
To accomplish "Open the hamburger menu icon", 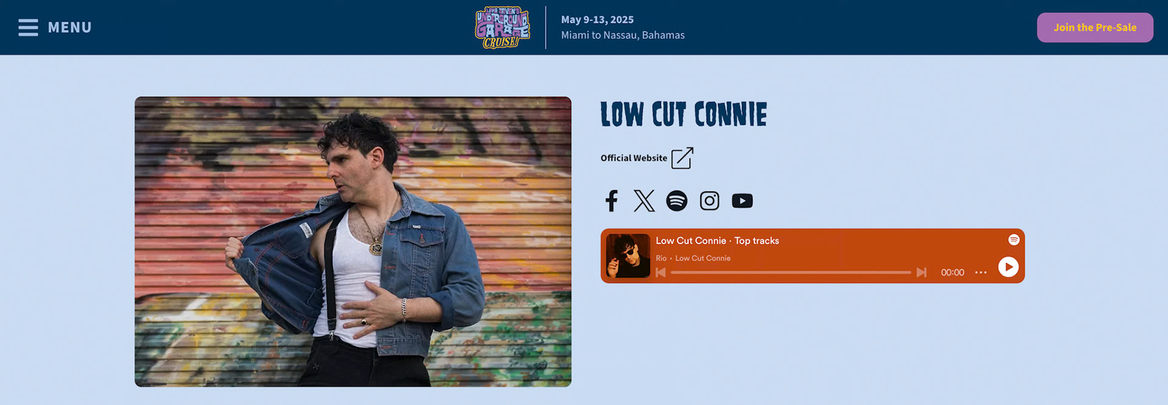I will click(x=28, y=27).
